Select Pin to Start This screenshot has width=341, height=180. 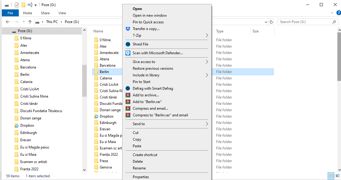[x=141, y=82]
